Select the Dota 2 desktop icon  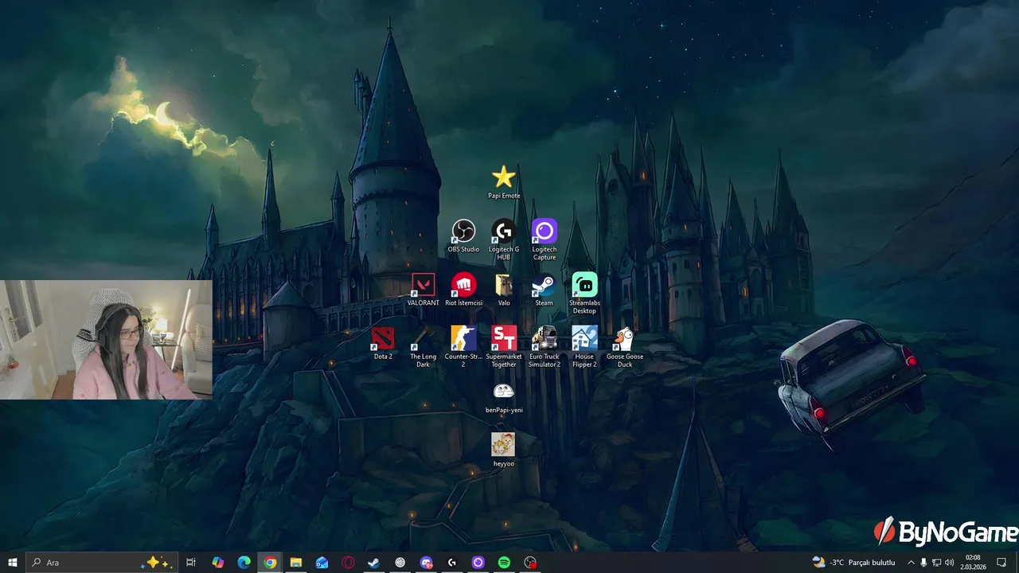[x=383, y=338]
